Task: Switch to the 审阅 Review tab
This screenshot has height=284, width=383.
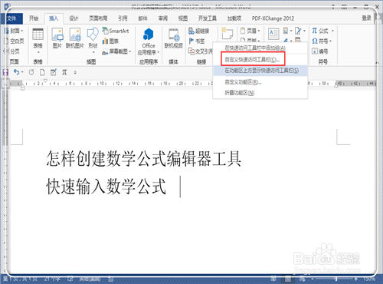Action: (163, 18)
